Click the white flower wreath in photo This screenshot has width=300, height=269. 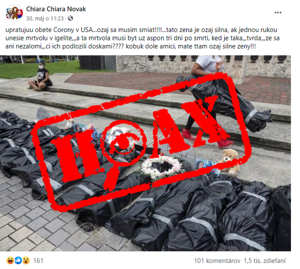pos(161,166)
